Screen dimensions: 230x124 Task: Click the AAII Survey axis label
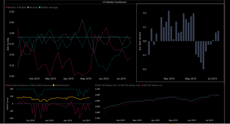click(8, 44)
